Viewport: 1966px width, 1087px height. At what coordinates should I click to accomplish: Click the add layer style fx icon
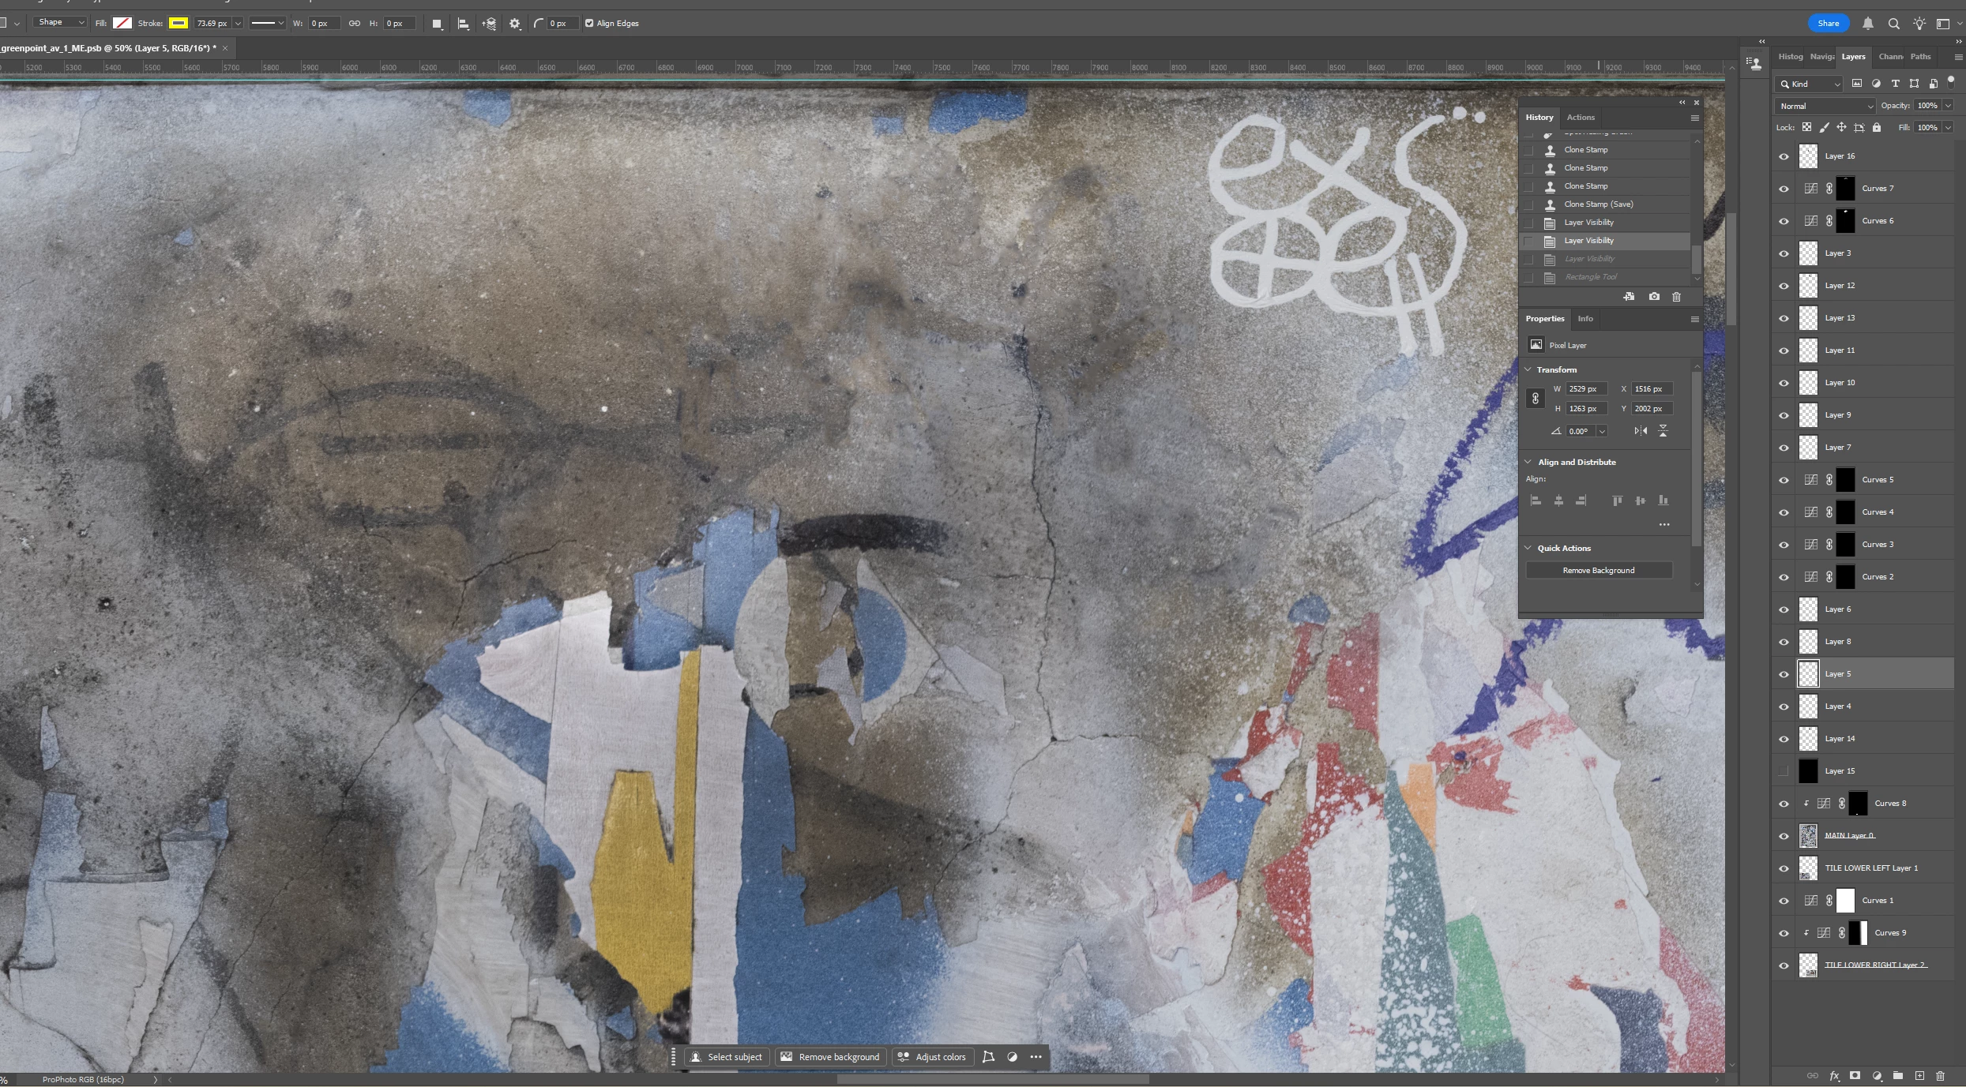(x=1834, y=1076)
